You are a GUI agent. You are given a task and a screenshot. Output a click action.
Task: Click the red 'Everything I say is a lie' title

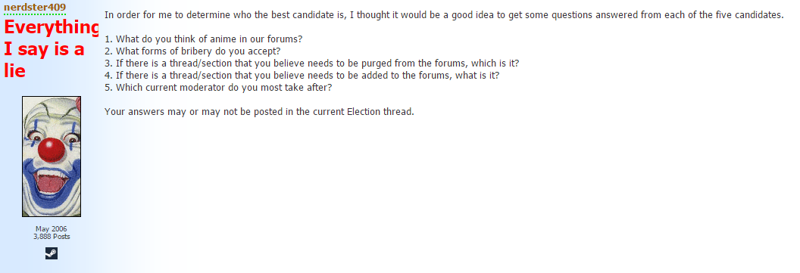pos(51,49)
